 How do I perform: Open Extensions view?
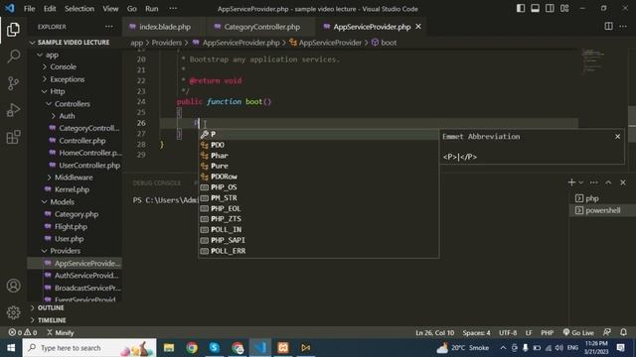(x=13, y=137)
